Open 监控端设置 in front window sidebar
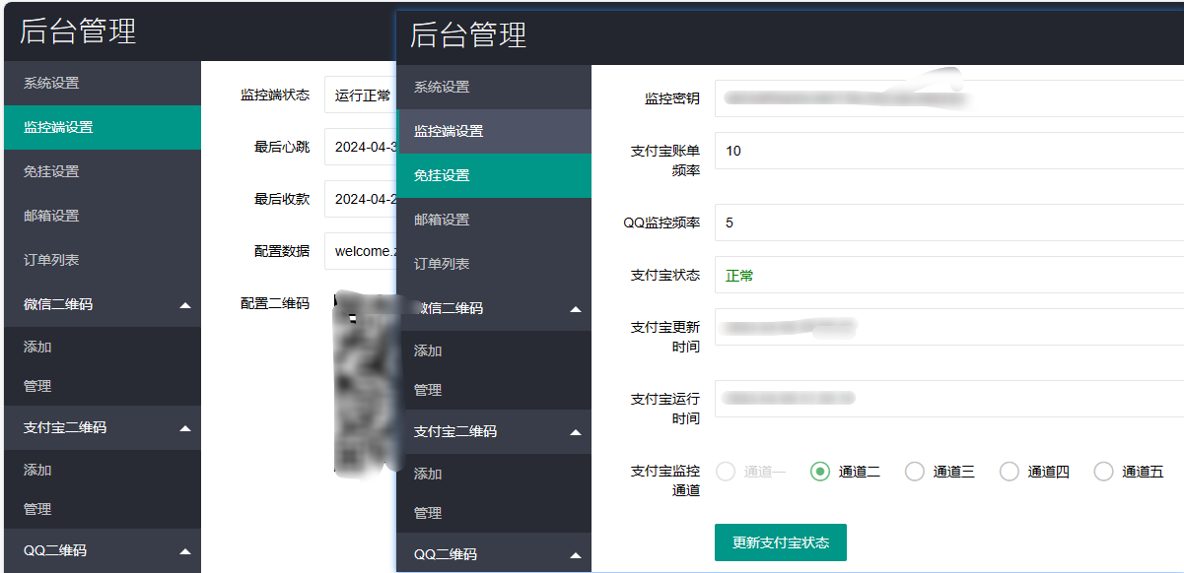The image size is (1184, 573). click(494, 131)
